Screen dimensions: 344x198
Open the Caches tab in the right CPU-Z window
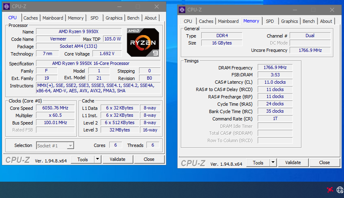point(206,21)
